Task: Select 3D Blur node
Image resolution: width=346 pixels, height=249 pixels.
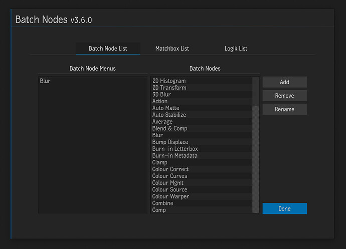Action: pos(202,94)
